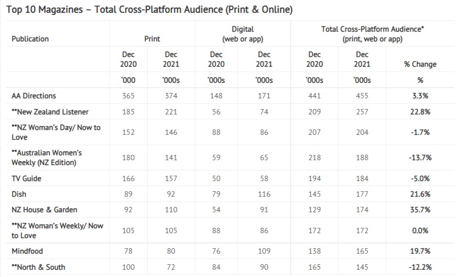Click the 'TV Guide' row label
The image size is (462, 277).
pyautogui.click(x=26, y=179)
